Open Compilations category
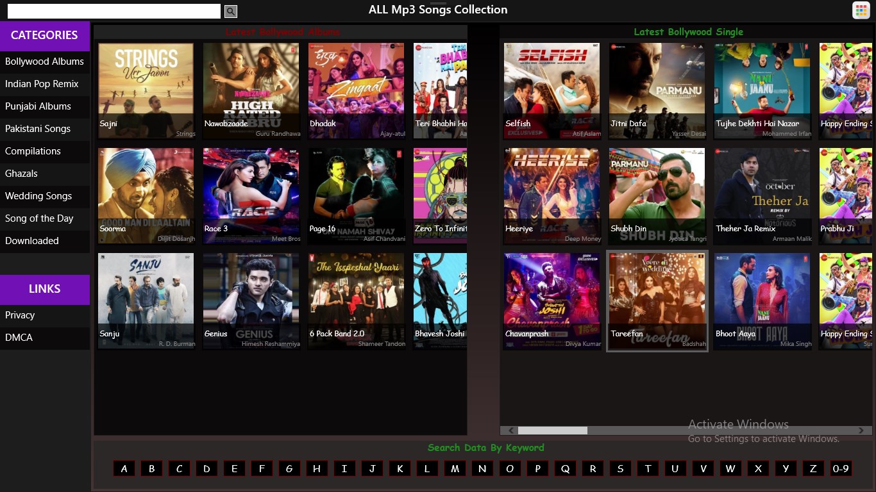This screenshot has height=492, width=876. [x=45, y=151]
